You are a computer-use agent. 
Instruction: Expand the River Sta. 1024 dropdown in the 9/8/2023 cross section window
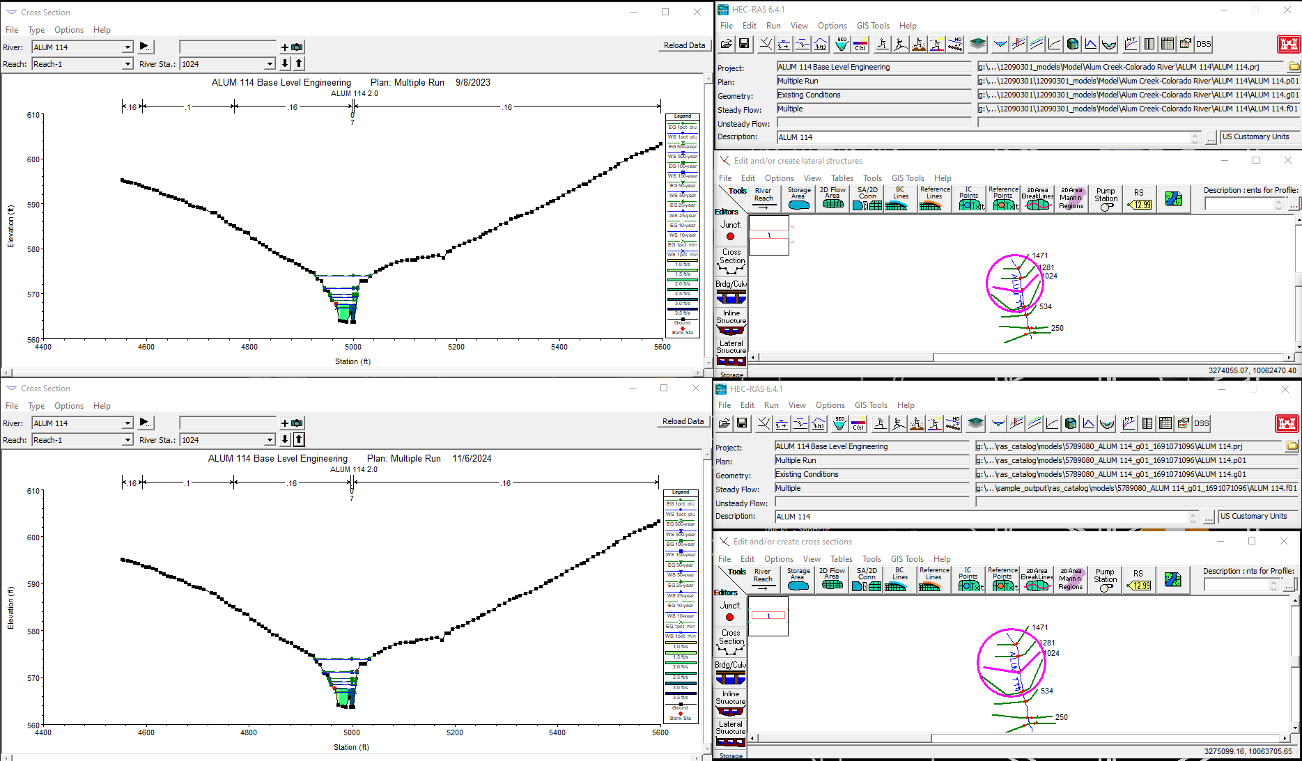pyautogui.click(x=270, y=64)
